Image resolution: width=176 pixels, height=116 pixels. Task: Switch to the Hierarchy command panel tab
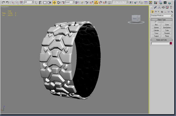tap(159, 7)
